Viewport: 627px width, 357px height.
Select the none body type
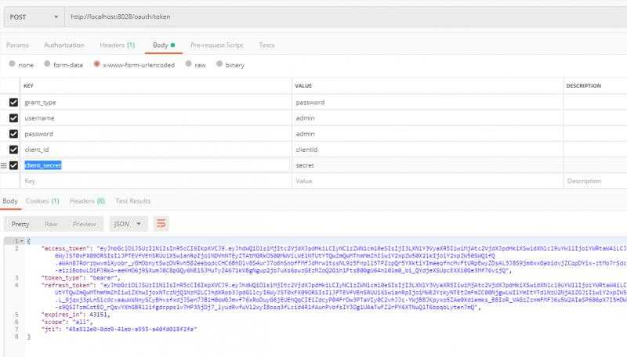[x=12, y=64]
